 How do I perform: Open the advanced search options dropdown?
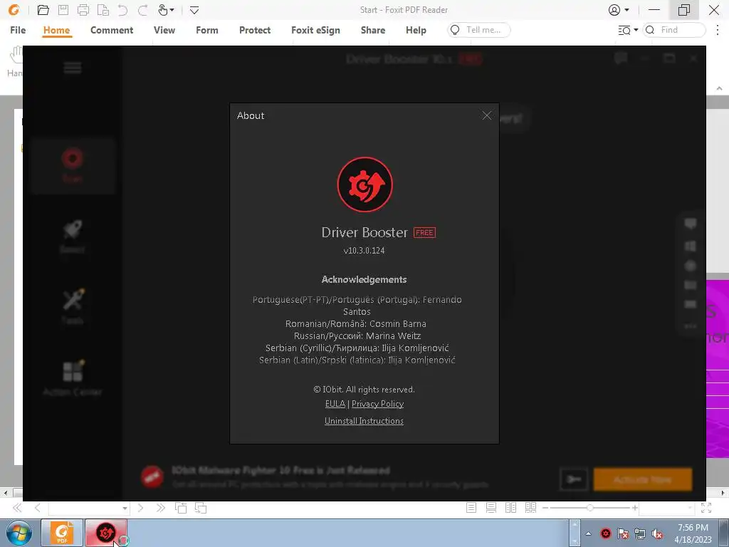point(628,30)
